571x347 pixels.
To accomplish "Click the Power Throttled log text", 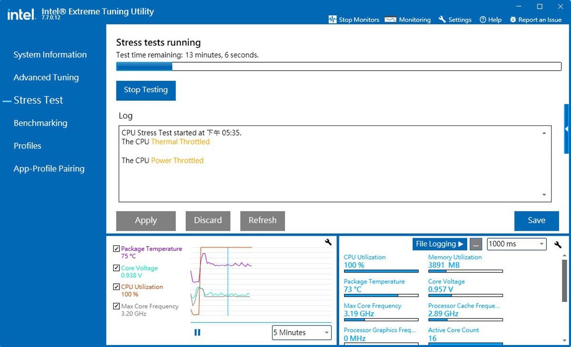I will (x=177, y=161).
